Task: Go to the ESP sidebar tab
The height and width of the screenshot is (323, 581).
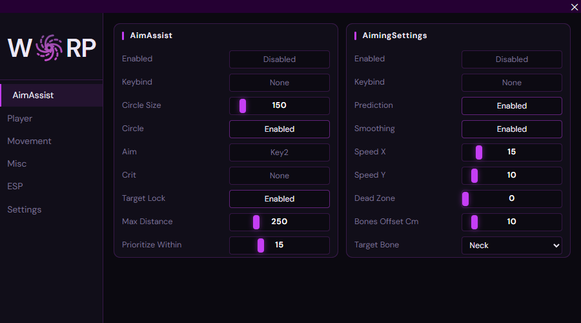Action: (15, 186)
